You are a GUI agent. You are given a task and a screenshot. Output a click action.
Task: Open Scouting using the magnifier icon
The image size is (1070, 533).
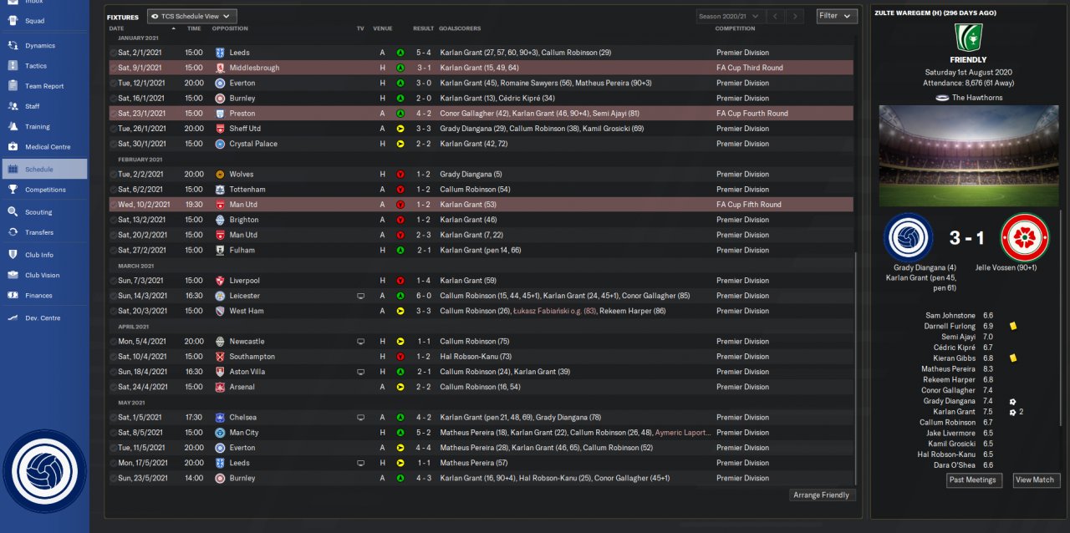[x=13, y=212]
